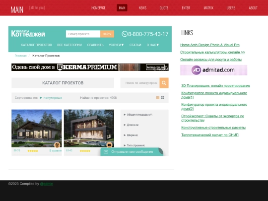
Task: Open Конфигуратор проекта индивидуального дома[1] link
Action: pyautogui.click(x=214, y=95)
